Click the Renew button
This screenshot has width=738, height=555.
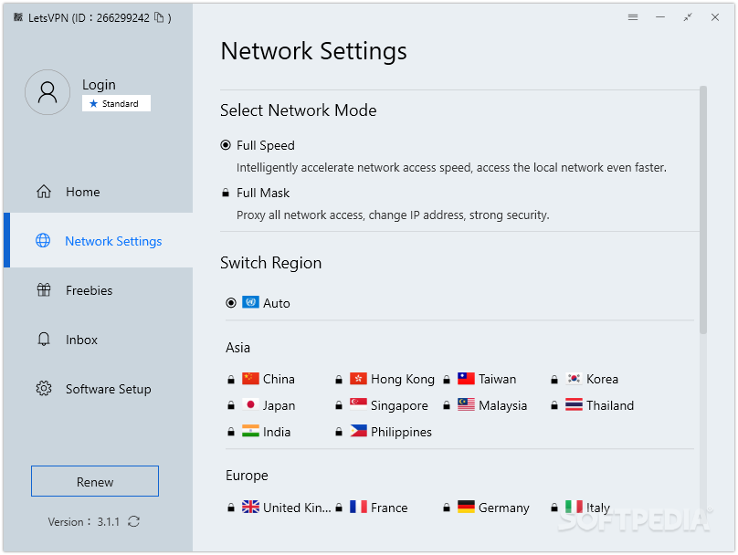pos(95,482)
